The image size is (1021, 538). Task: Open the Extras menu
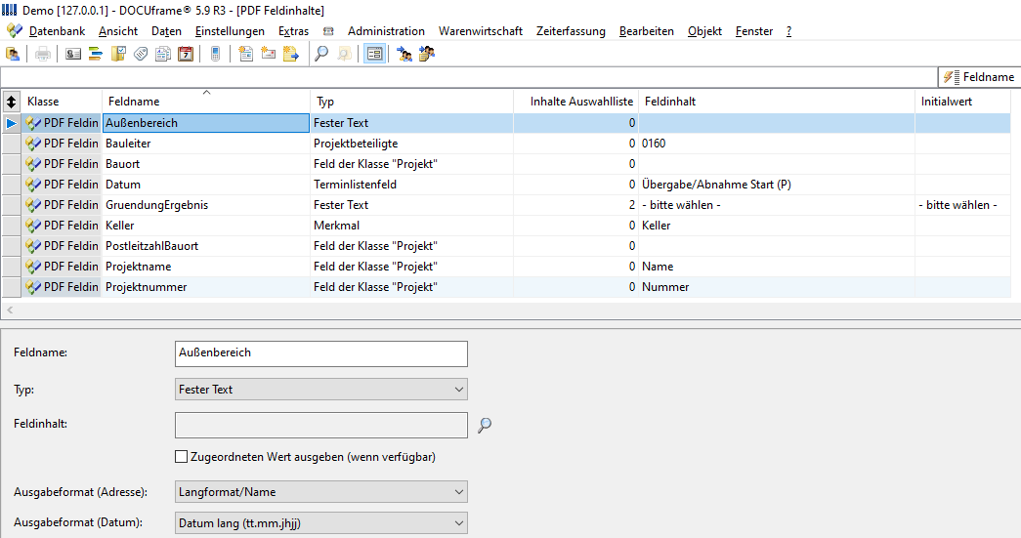tap(294, 31)
